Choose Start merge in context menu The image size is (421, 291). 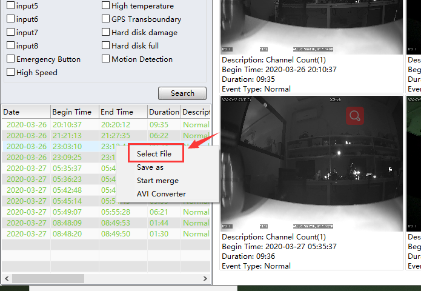click(x=157, y=181)
